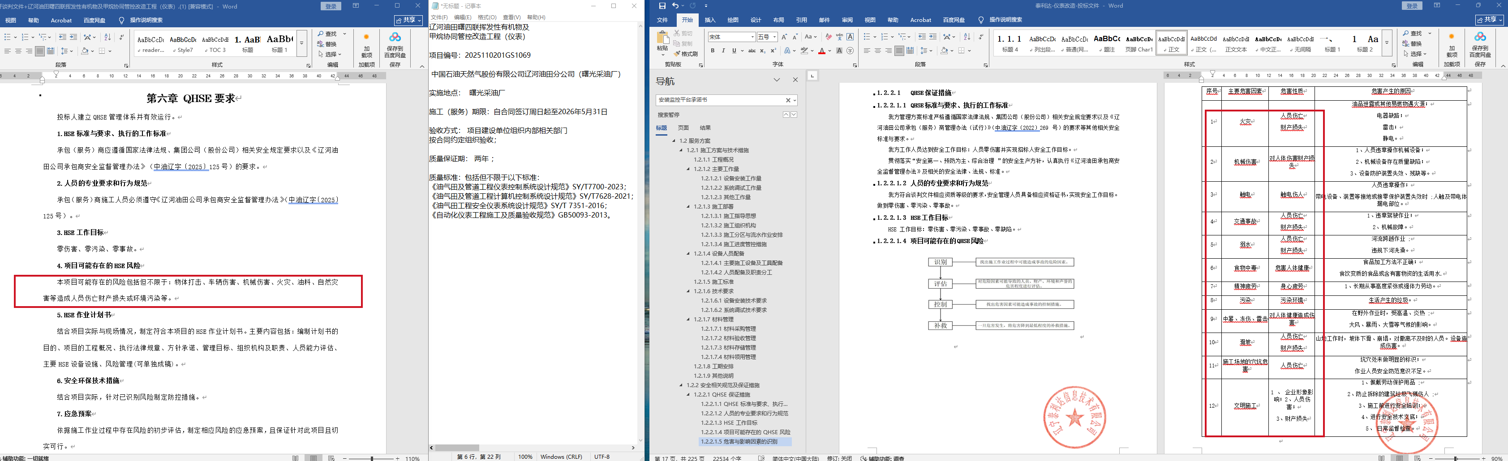This screenshot has width=1508, height=461.
Task: Click the Grow Font icon
Action: point(784,37)
